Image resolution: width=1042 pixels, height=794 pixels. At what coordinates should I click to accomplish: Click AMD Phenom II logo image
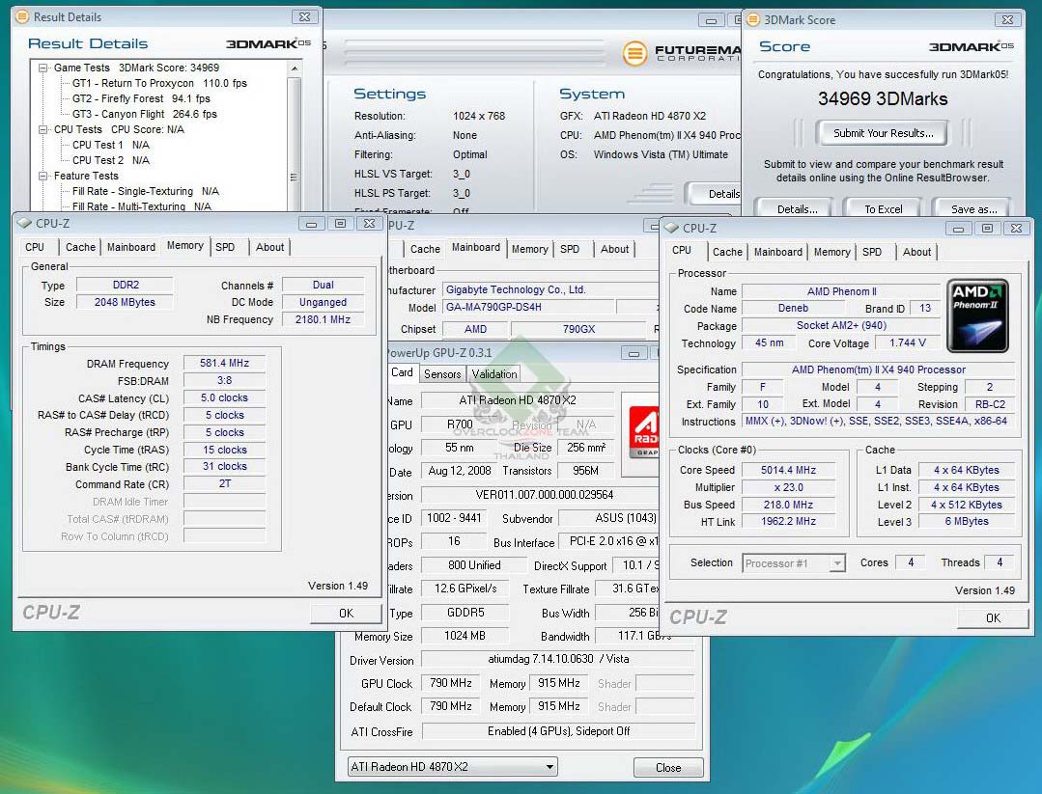[977, 315]
